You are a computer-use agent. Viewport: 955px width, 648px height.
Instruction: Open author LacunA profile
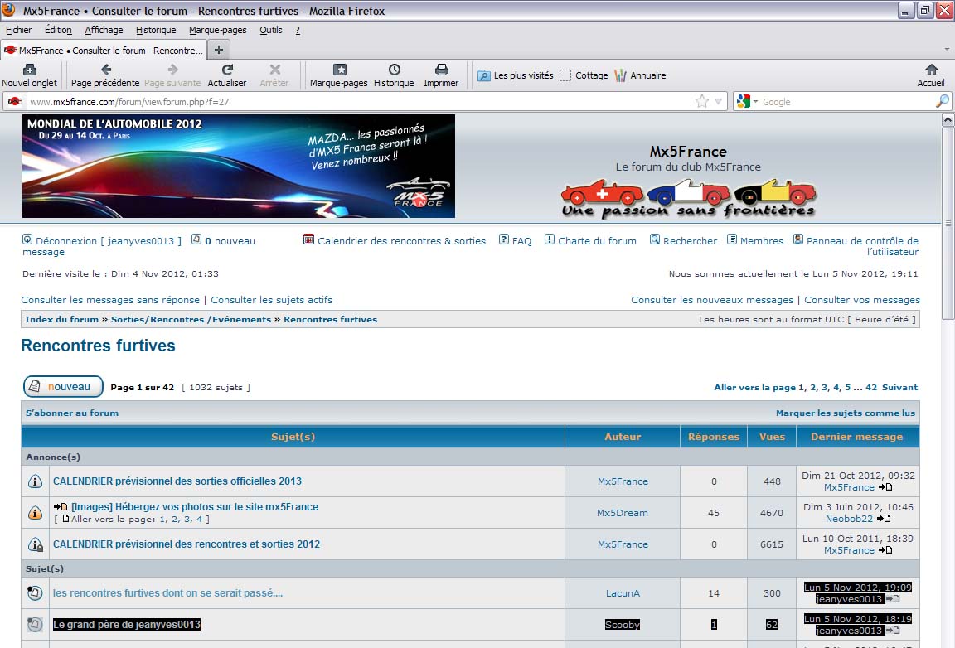pos(623,593)
